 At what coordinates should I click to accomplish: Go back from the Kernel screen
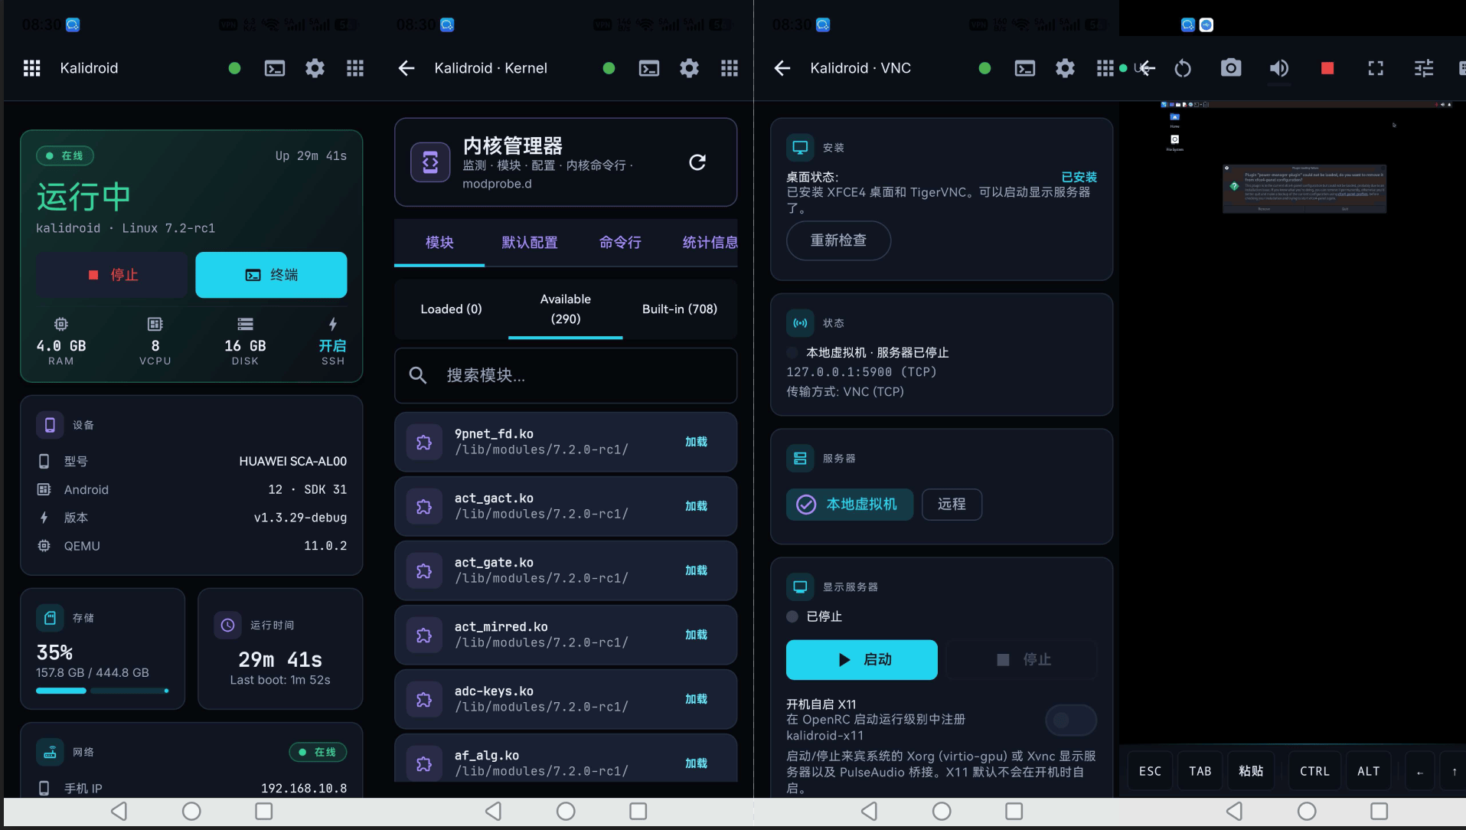406,68
